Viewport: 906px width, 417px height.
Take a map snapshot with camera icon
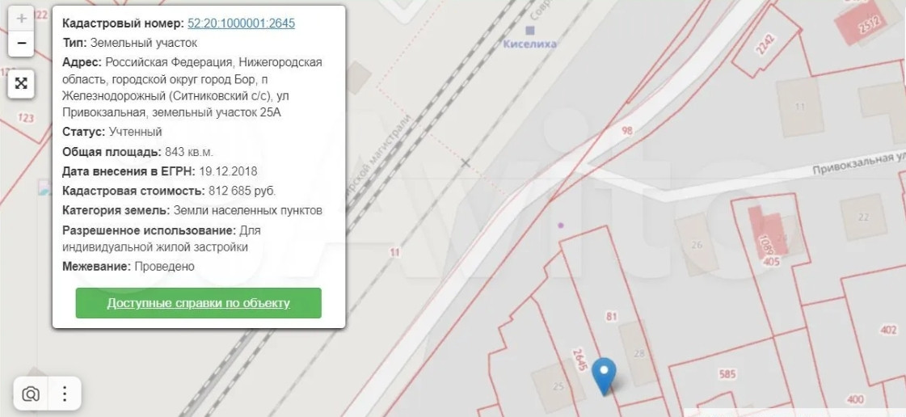point(31,394)
